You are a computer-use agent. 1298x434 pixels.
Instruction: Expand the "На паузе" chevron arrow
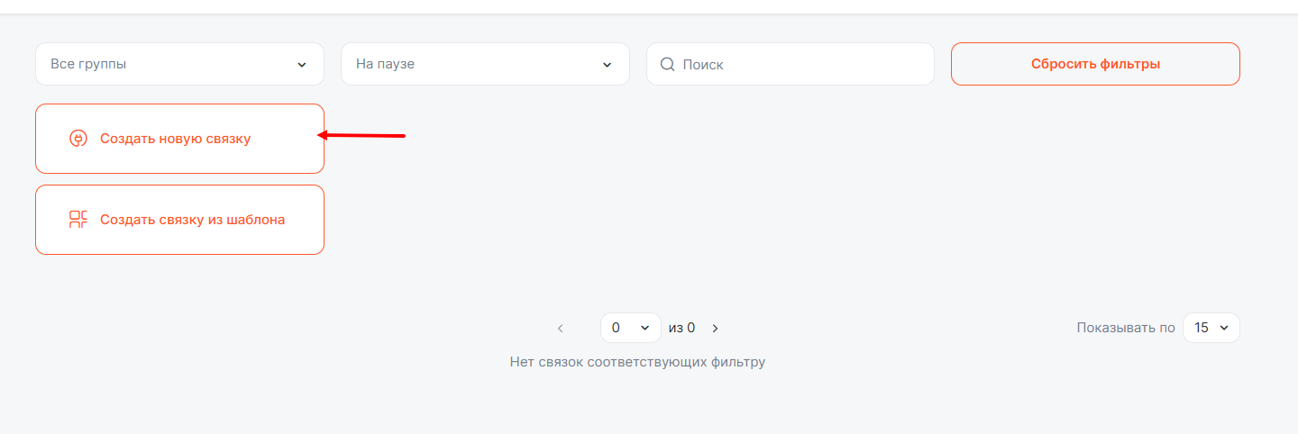coord(607,65)
